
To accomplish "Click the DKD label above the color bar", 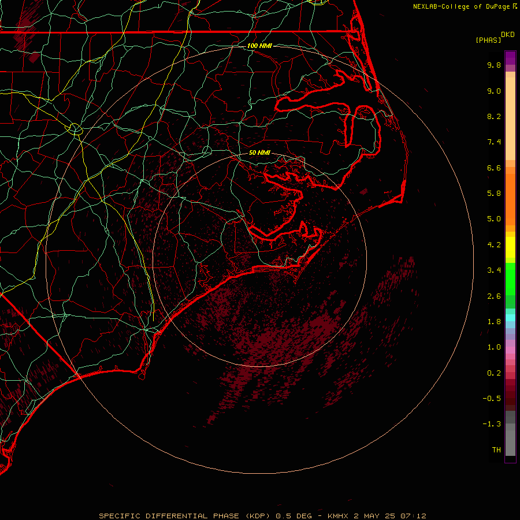I will pos(508,35).
